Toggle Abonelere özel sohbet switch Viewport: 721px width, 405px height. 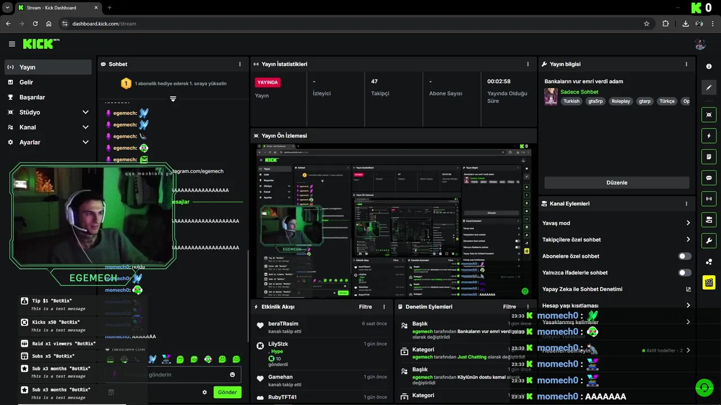(x=685, y=256)
